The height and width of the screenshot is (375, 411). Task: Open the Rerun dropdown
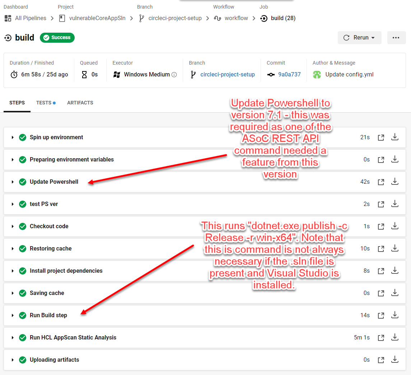tap(359, 38)
